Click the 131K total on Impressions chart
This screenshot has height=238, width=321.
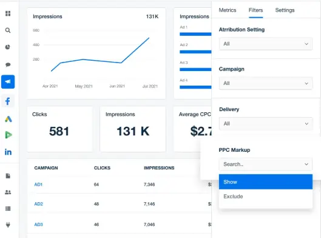(152, 16)
